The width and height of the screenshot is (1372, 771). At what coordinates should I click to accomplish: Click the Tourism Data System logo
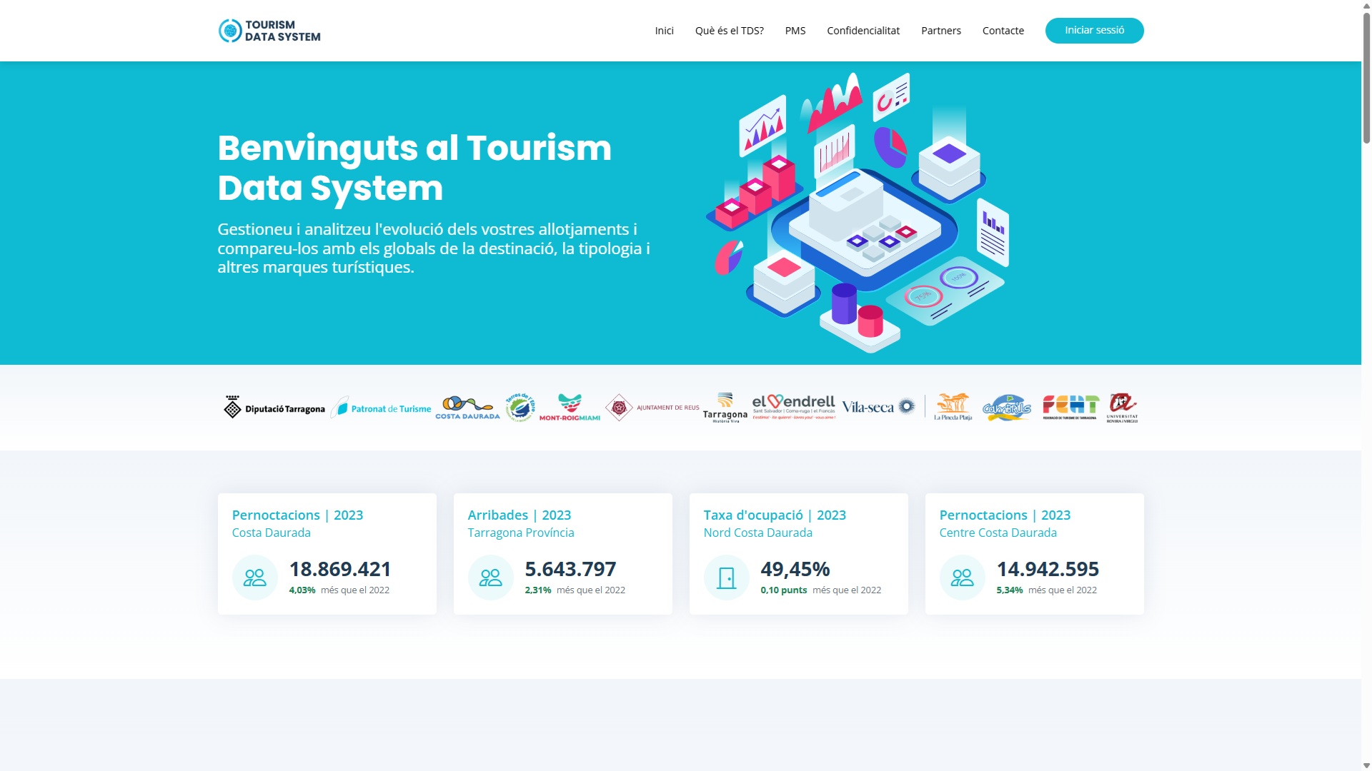[269, 31]
